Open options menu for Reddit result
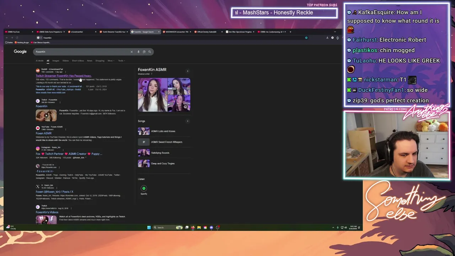The image size is (455, 256). click(66, 72)
